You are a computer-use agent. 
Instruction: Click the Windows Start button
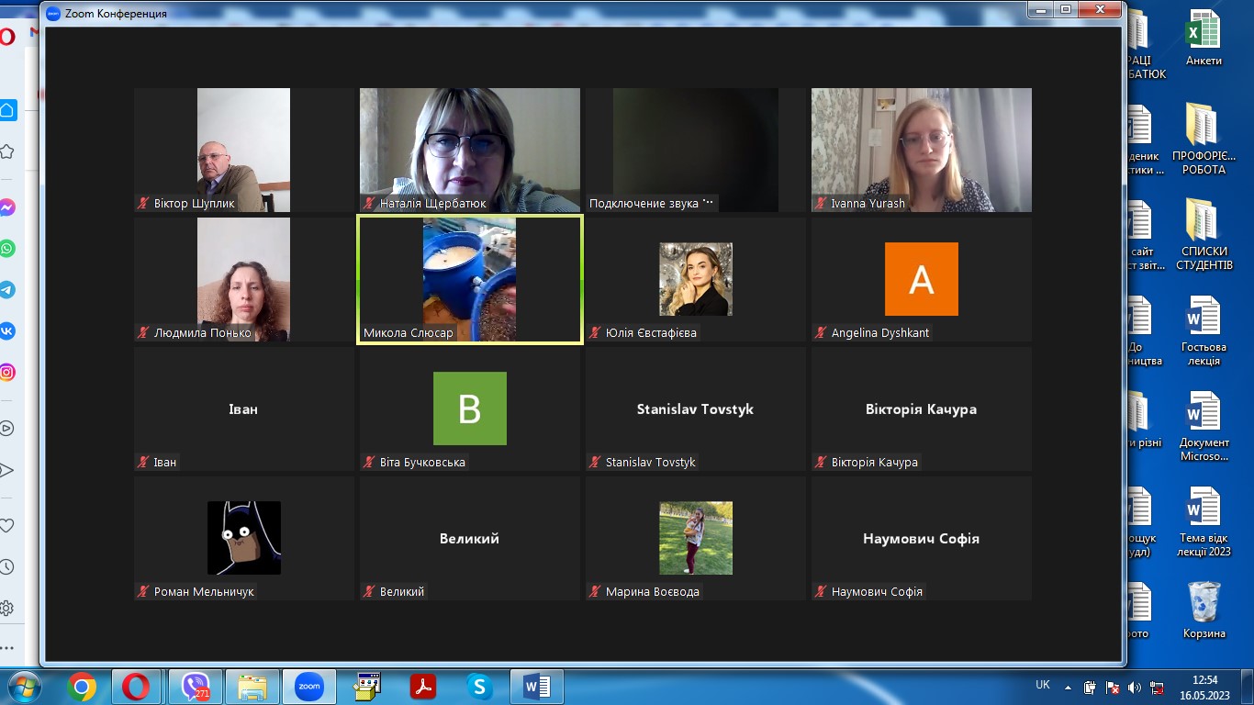24,687
